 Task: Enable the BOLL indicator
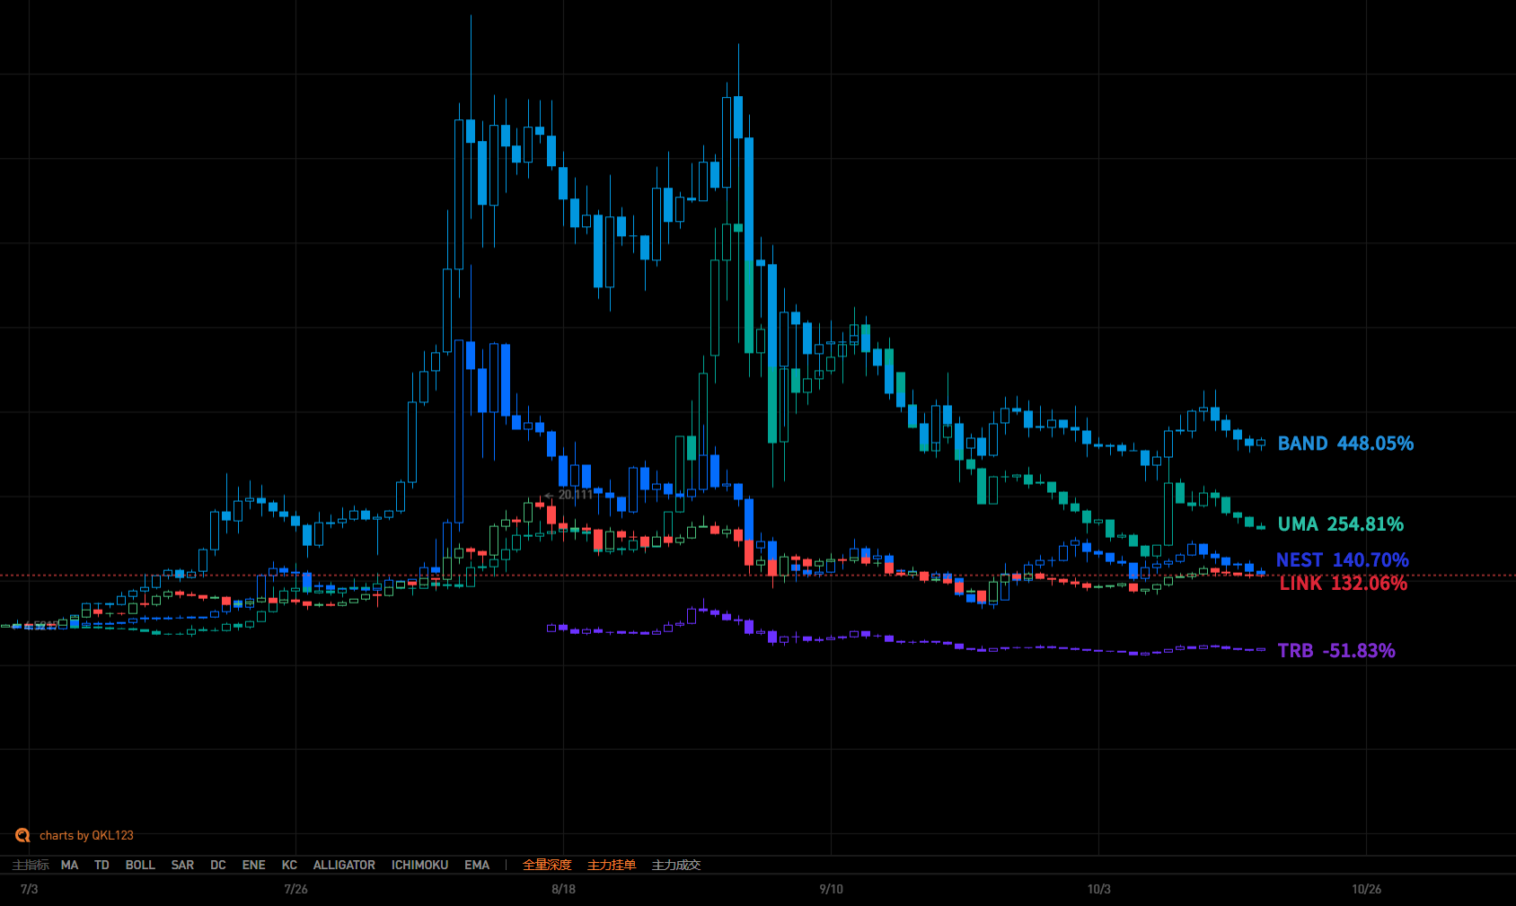(x=140, y=865)
